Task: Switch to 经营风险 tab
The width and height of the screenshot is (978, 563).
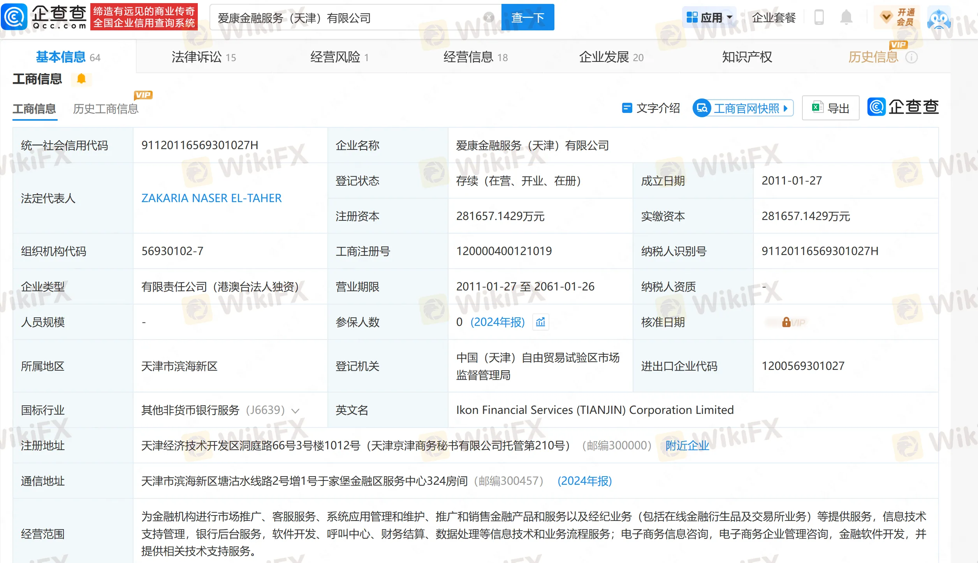Action: [339, 57]
